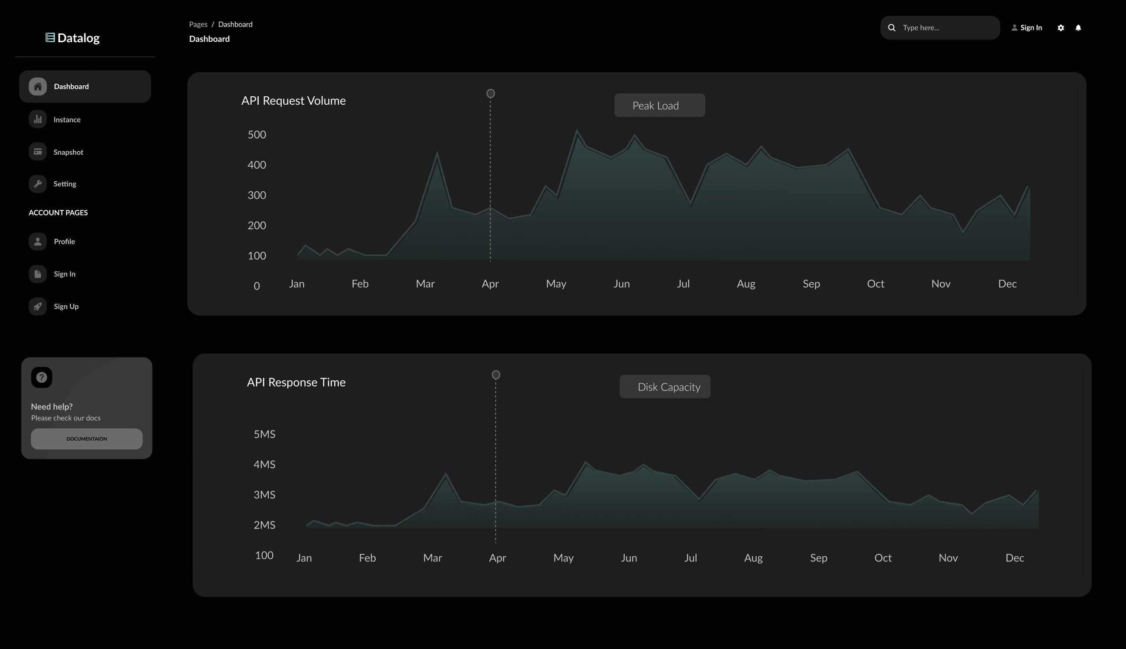Click the Type here search field
The height and width of the screenshot is (649, 1126).
point(940,28)
